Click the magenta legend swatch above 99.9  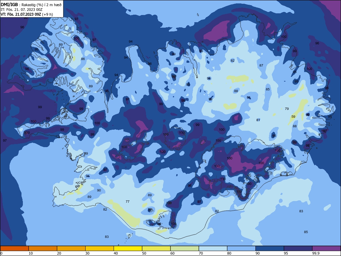tap(326, 248)
